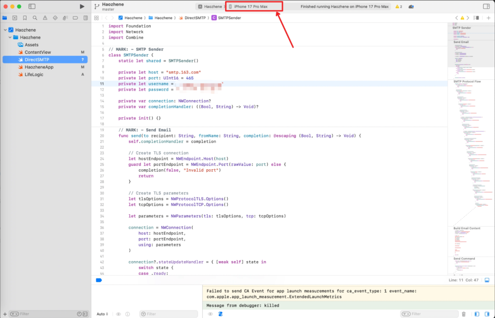The width and height of the screenshot is (495, 318).
Task: Select DirectSMTP in the navigator
Action: click(45, 60)
